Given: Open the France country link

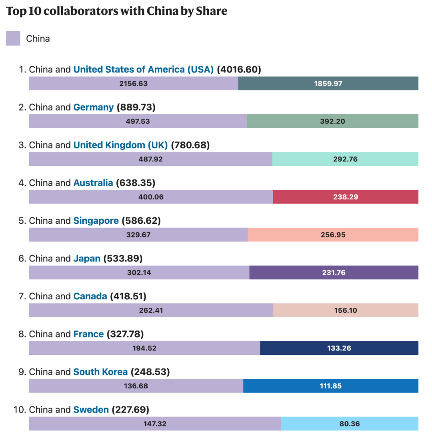Looking at the screenshot, I should coord(88,334).
